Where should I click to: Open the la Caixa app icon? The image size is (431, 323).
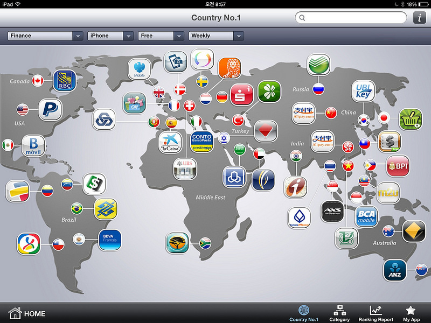[170, 143]
